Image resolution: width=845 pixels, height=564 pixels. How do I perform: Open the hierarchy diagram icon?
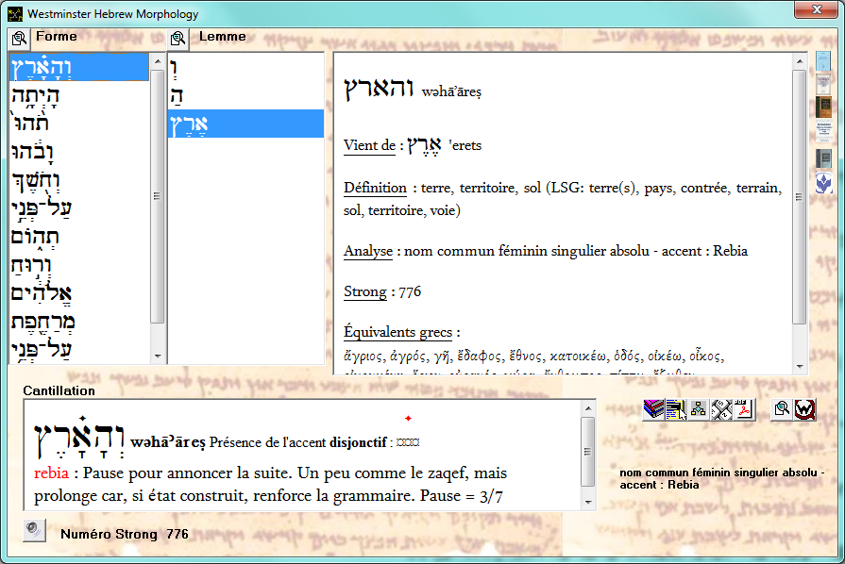point(699,409)
